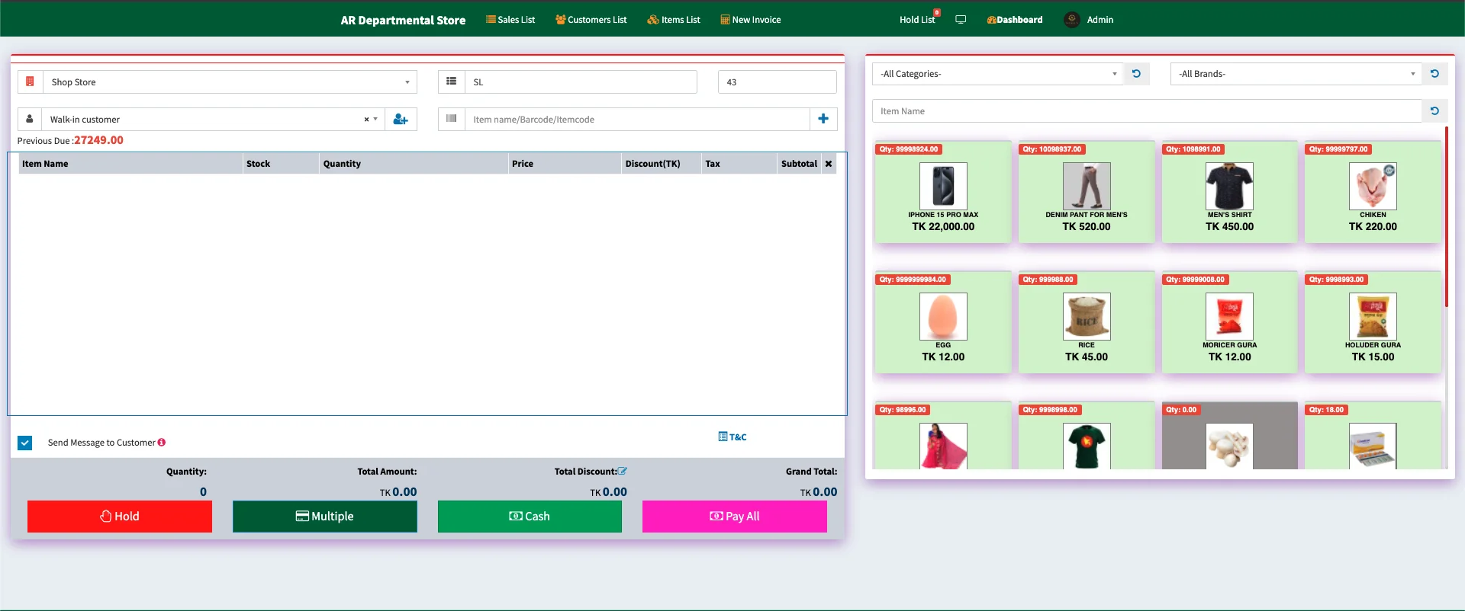Select Denim Pant For Men's product
1465x611 pixels.
click(x=1087, y=192)
